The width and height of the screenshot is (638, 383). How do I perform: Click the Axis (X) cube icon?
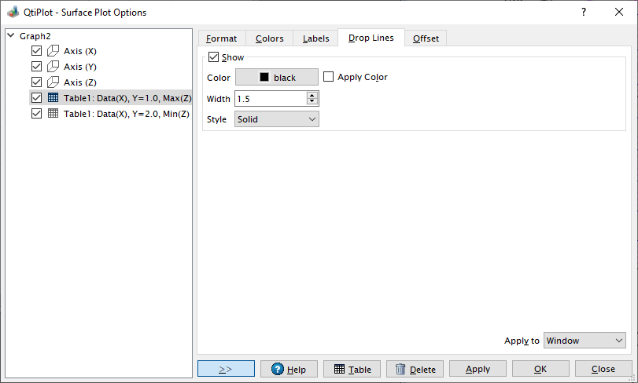pos(53,51)
